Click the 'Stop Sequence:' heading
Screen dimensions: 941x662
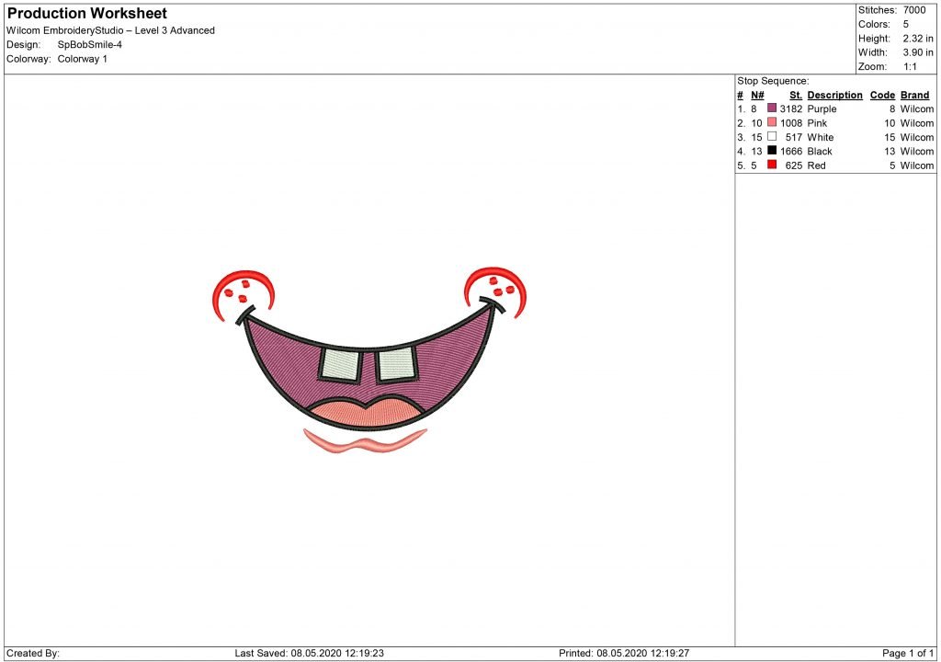[x=773, y=81]
